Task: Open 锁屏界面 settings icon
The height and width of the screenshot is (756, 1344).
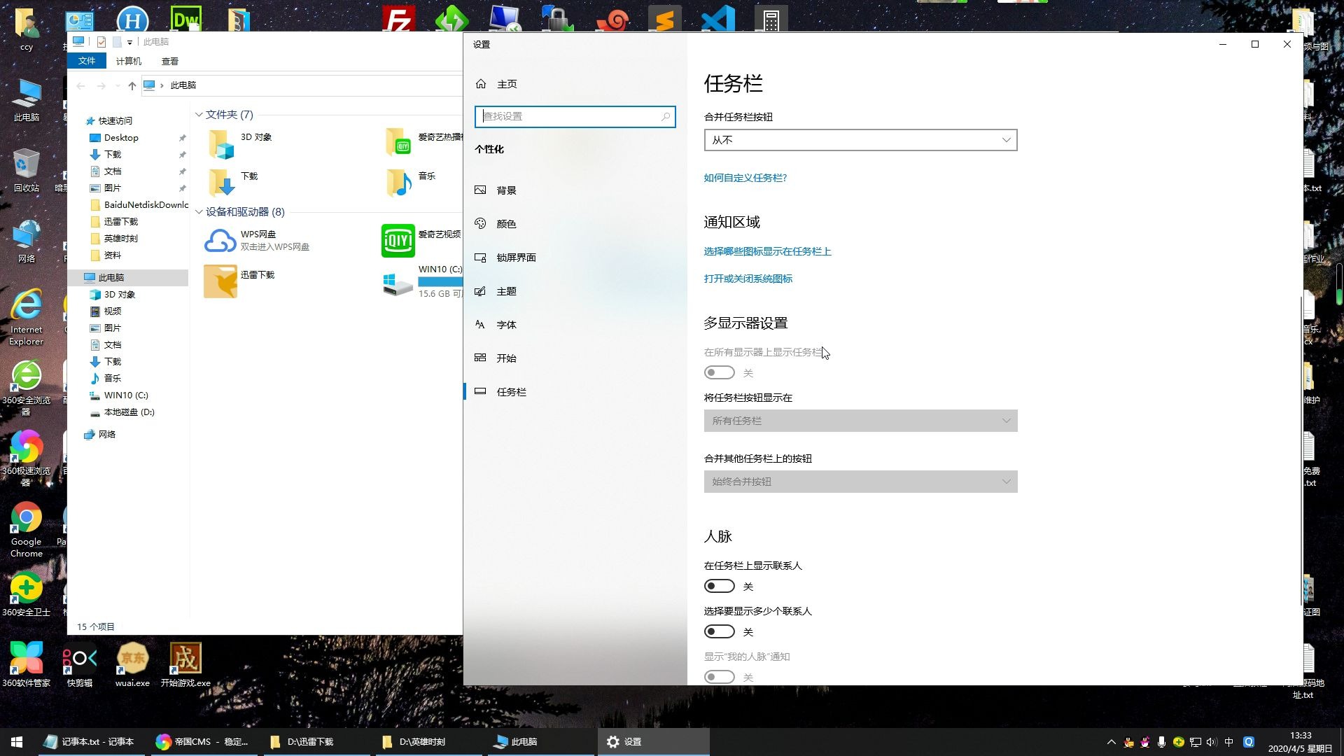Action: tap(480, 257)
